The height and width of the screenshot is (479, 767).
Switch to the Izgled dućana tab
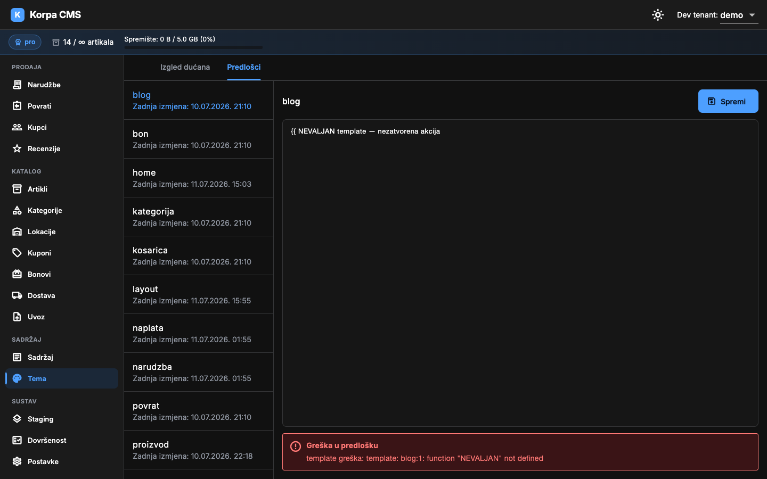pyautogui.click(x=185, y=67)
